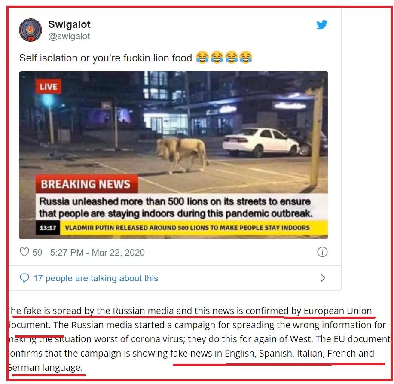Viewport: 394px width, 384px height.
Task: Open the 5:27 PM - Mar 22, 2020 timestamp
Action: tap(97, 253)
